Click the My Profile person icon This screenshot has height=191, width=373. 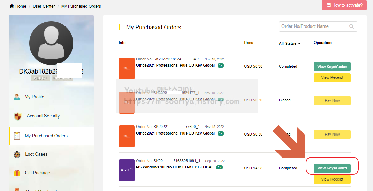coord(17,97)
